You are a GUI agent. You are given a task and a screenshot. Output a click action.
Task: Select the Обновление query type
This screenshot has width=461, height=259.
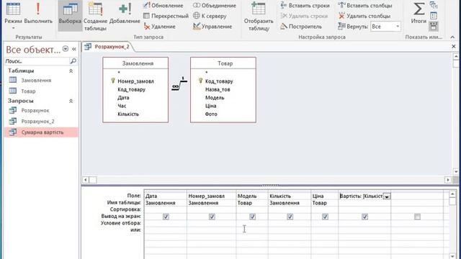pyautogui.click(x=163, y=5)
